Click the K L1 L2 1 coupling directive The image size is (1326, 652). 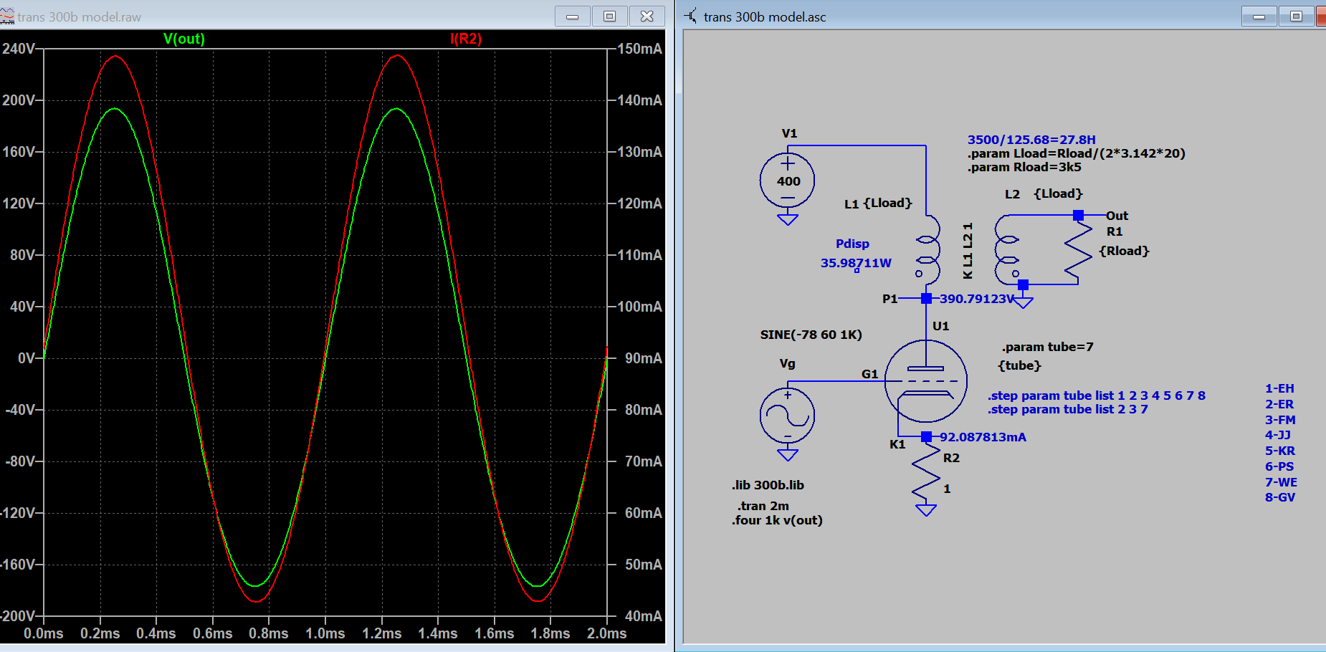[968, 250]
